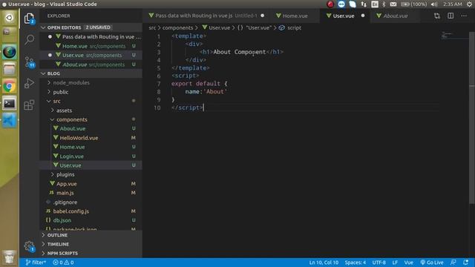Screen dimensions: 475x267
Task: Change encoding via UTF-8 status item
Action: click(x=379, y=263)
